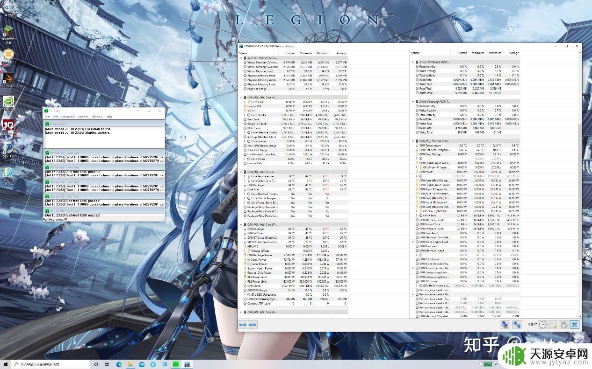Select the Uncore Ratio row

point(293,163)
